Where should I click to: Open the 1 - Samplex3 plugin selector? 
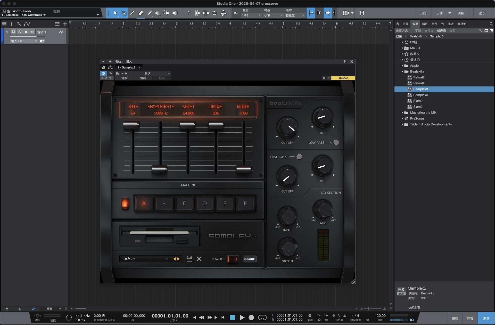pos(129,67)
